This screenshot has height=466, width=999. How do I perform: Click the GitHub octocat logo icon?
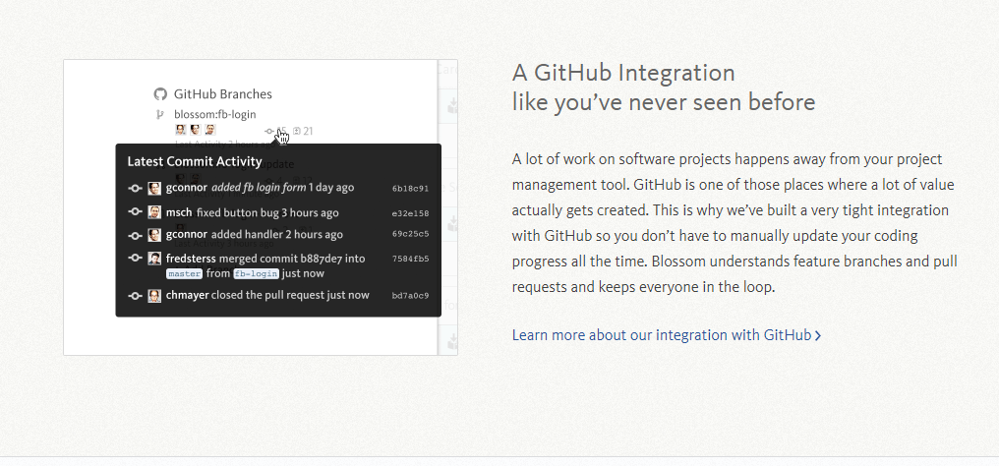[x=160, y=94]
